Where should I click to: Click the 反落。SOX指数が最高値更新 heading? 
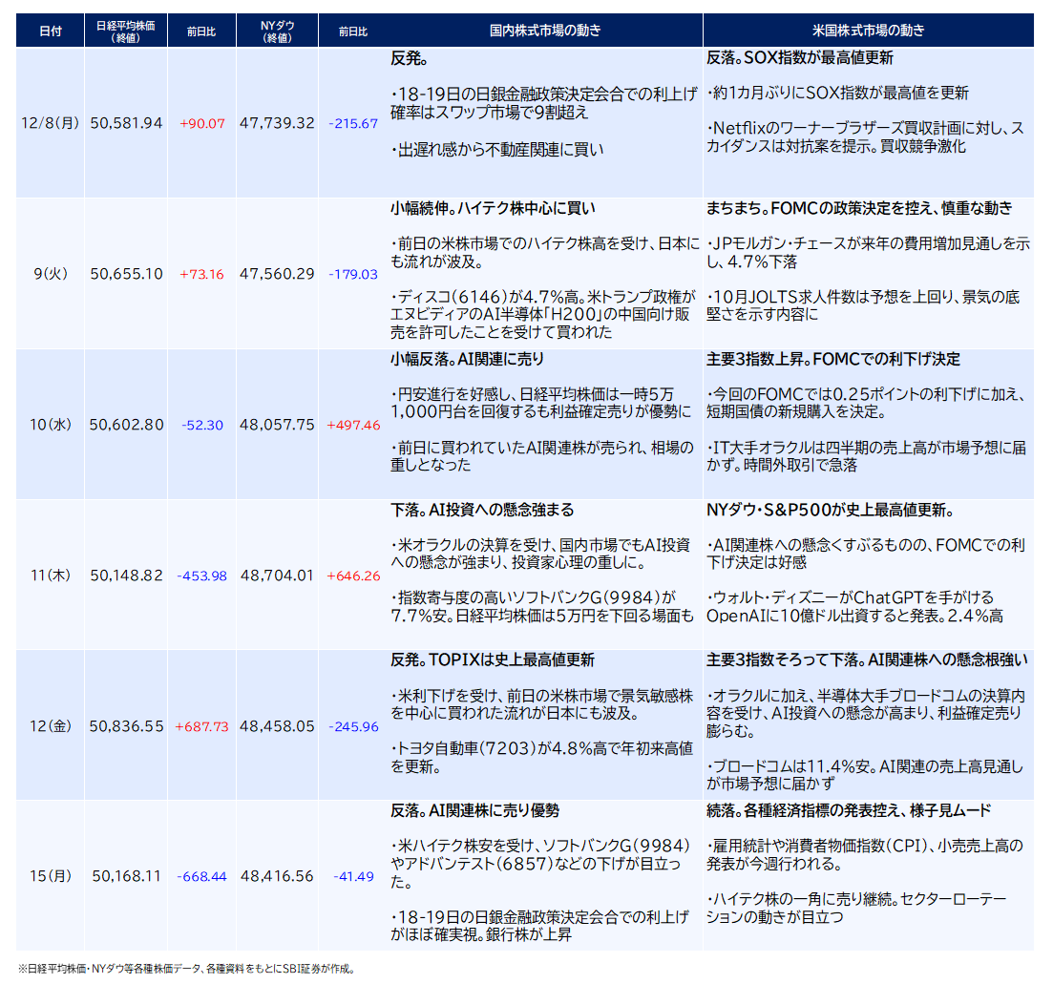click(800, 58)
